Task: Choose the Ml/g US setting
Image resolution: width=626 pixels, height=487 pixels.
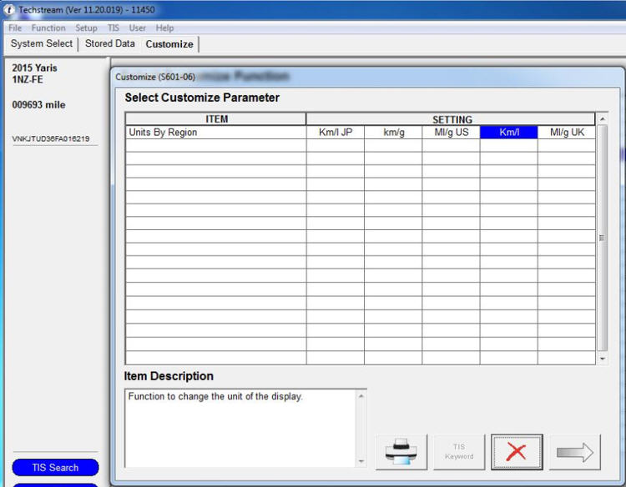Action: [x=451, y=133]
